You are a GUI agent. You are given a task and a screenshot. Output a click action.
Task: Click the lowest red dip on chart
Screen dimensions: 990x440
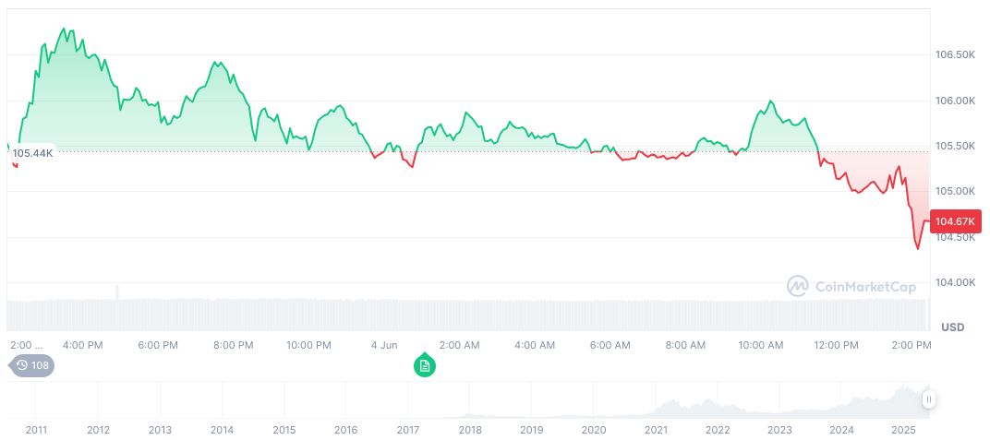pos(917,248)
